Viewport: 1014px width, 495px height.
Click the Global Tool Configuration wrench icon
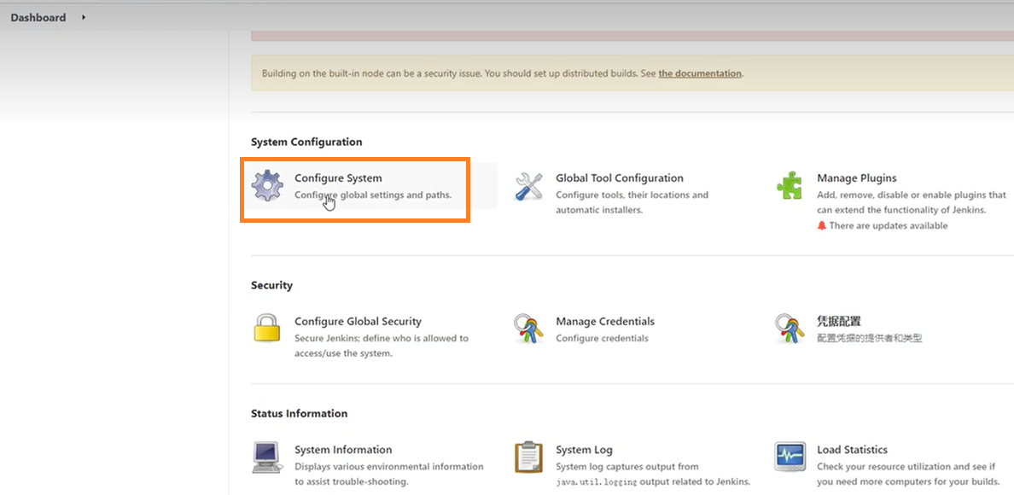pos(529,186)
